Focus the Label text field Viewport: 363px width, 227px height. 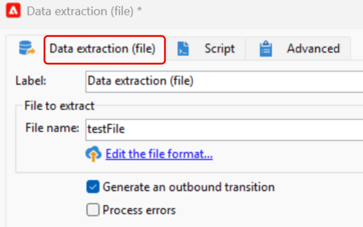223,81
